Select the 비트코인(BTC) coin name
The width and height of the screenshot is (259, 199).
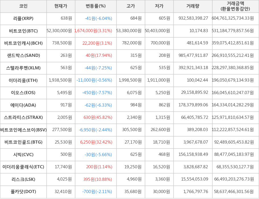click(x=23, y=31)
